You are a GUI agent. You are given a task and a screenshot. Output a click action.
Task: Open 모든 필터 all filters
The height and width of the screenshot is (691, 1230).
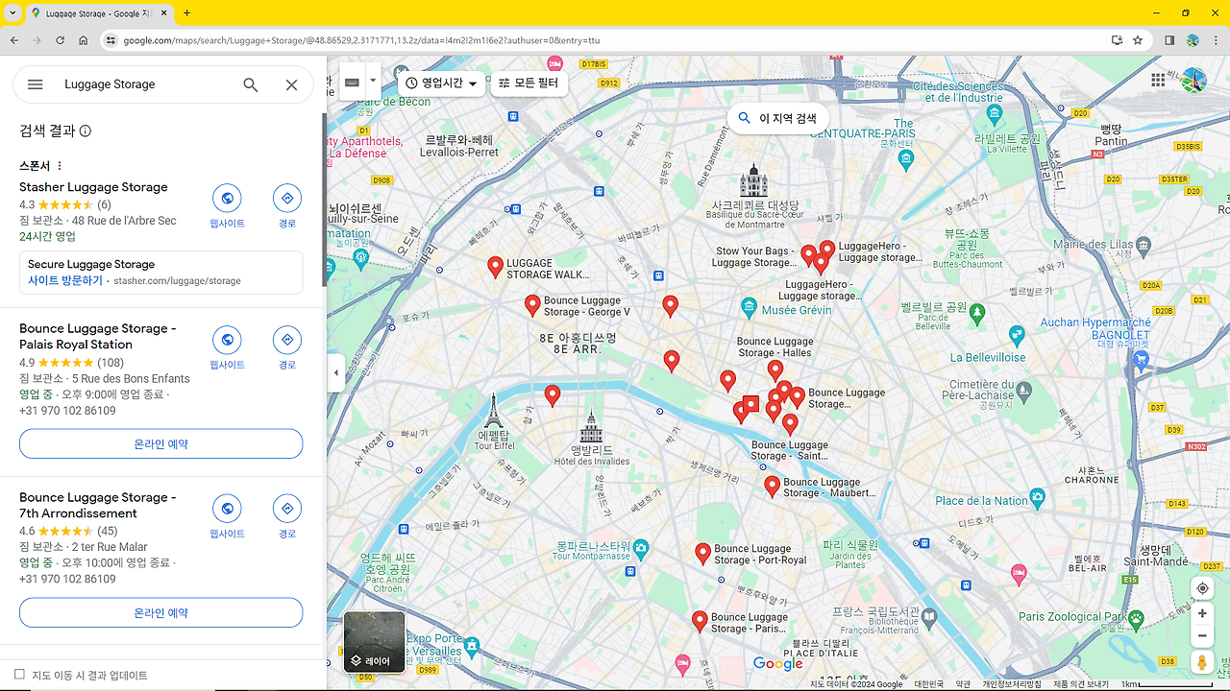pyautogui.click(x=529, y=83)
